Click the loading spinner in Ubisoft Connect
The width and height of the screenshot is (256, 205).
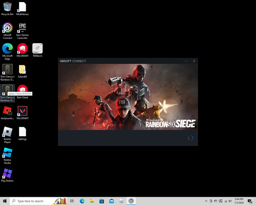(x=190, y=138)
